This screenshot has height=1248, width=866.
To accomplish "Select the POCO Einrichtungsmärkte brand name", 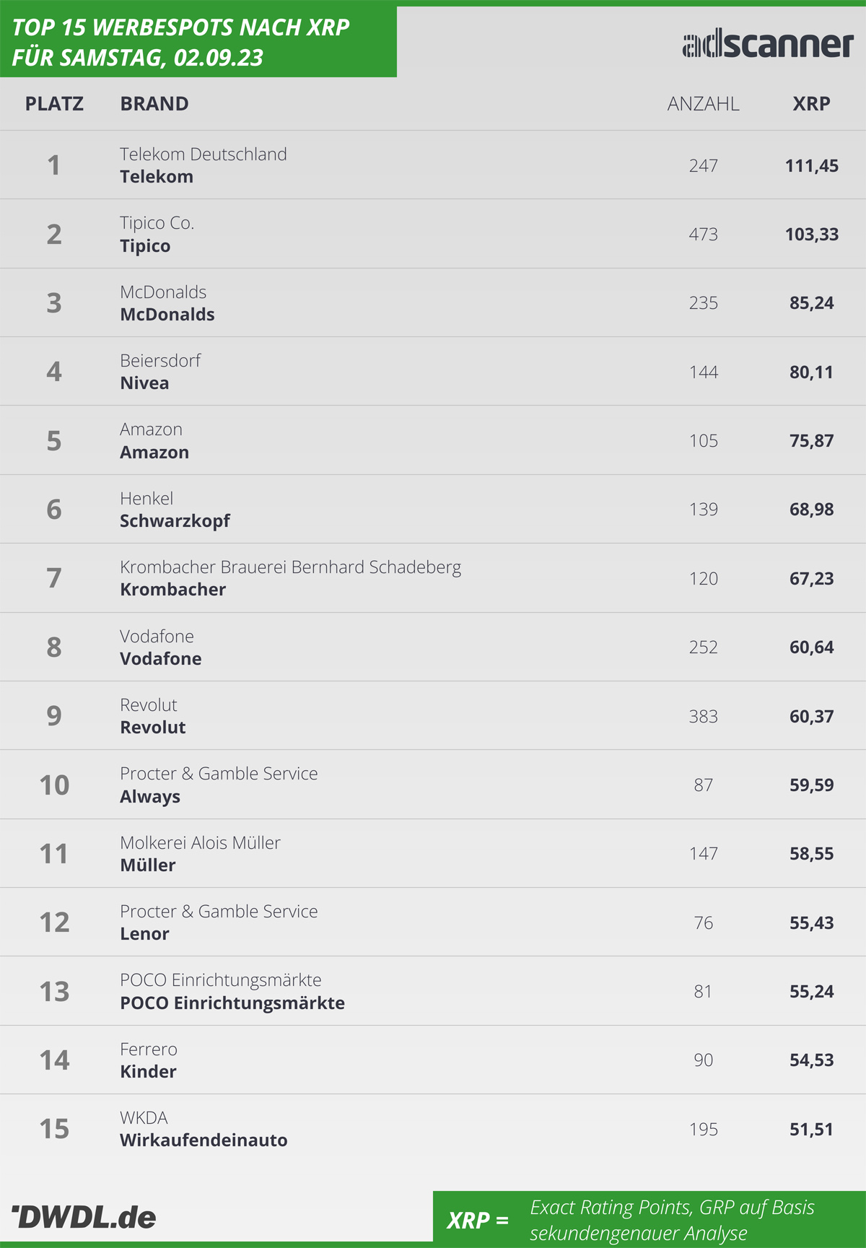I will click(232, 1003).
